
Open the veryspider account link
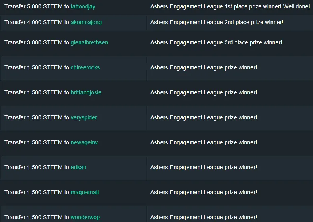coord(84,118)
